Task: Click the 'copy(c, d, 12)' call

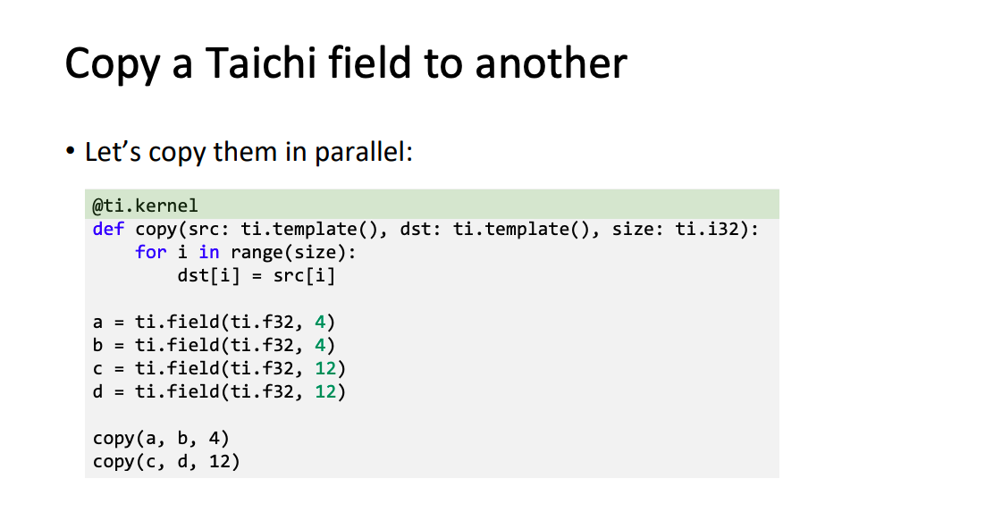Action: pos(166,461)
